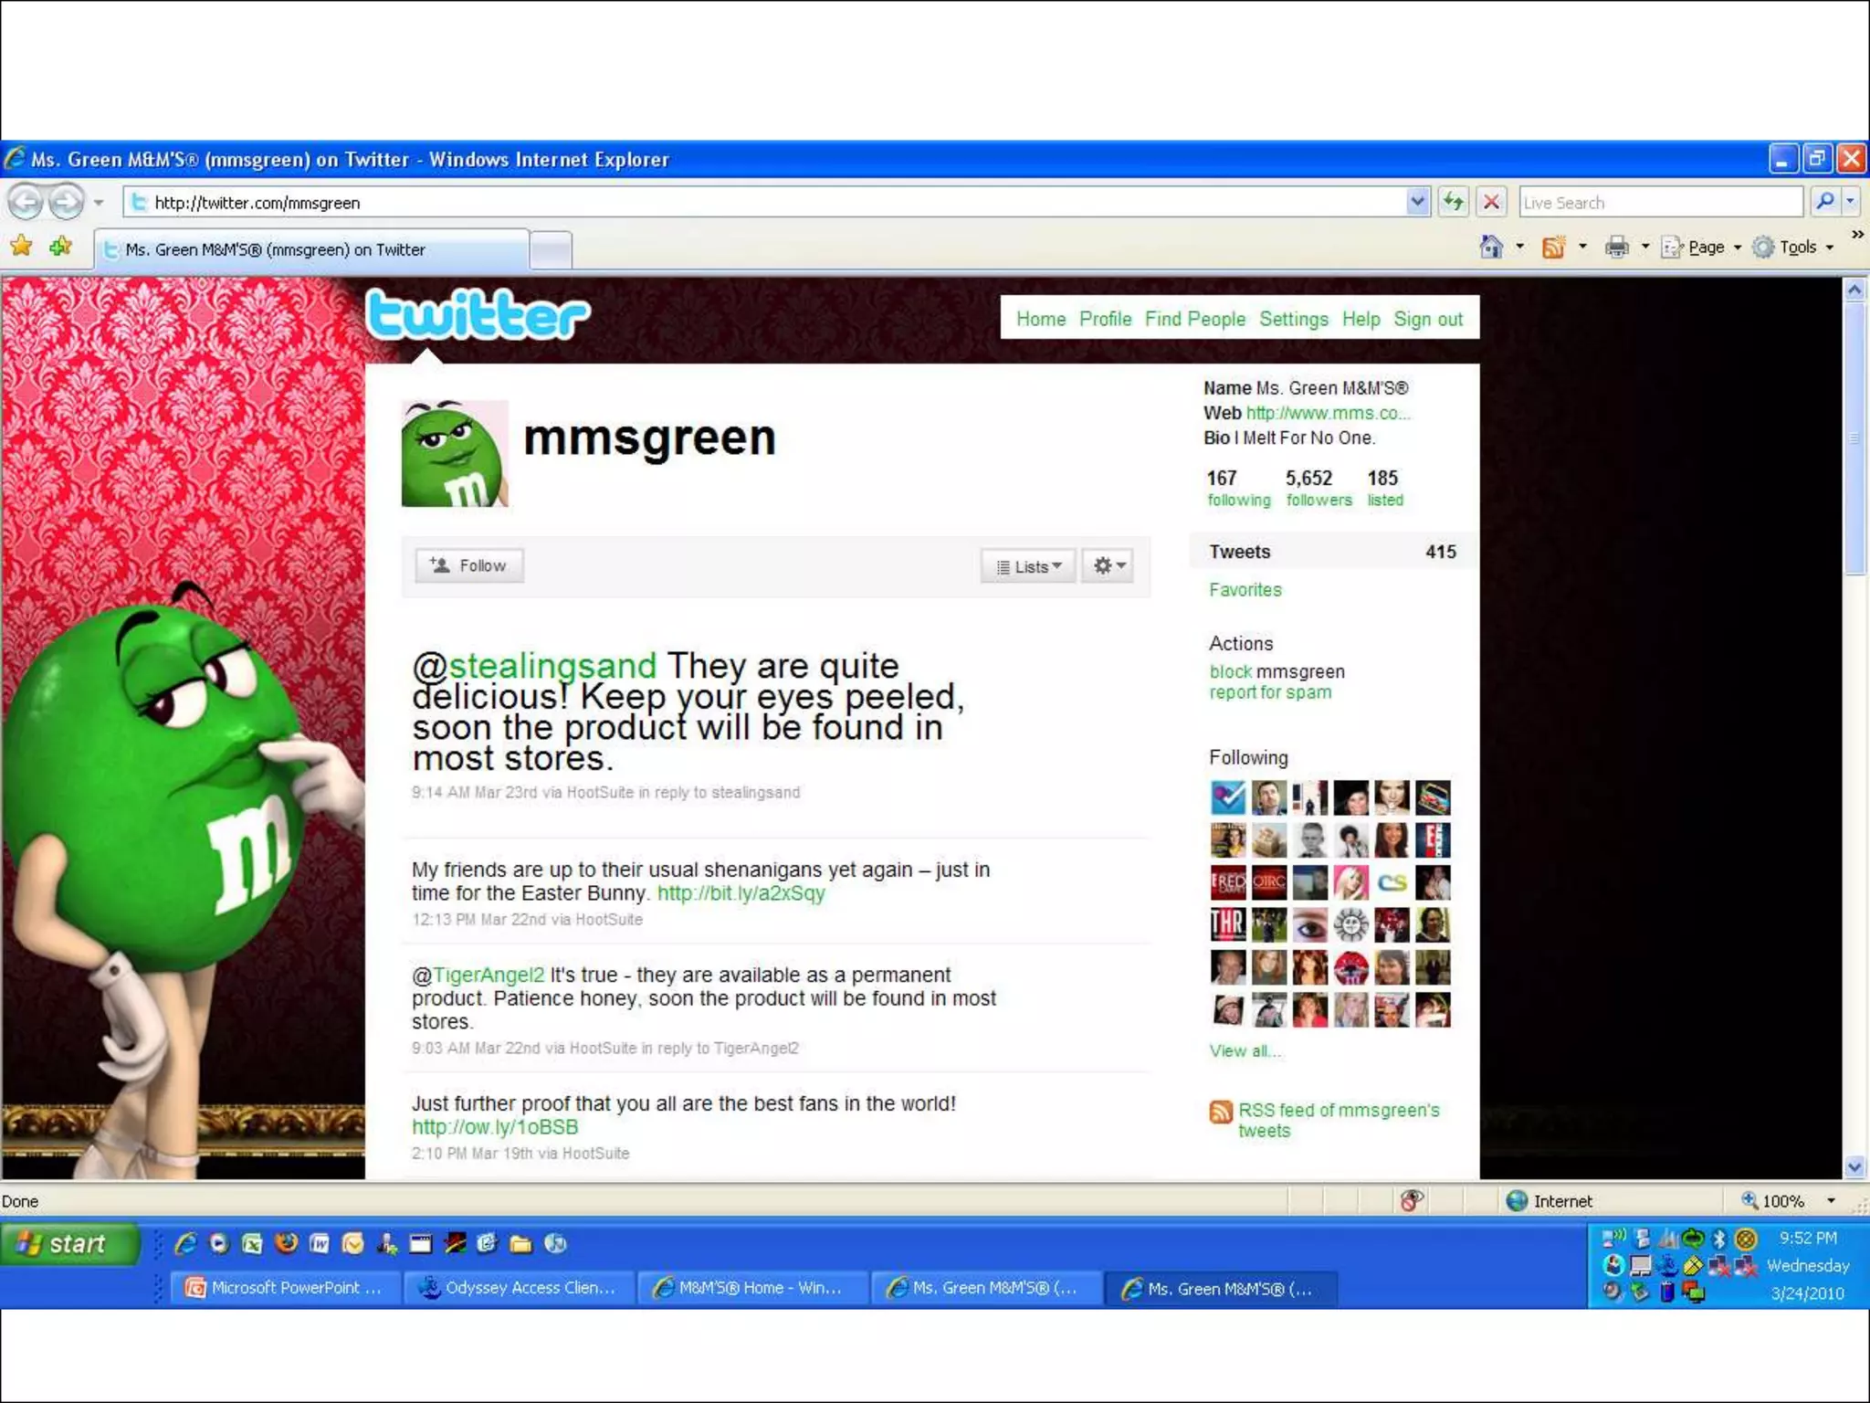Click the Stop loading red X icon
The height and width of the screenshot is (1403, 1870).
tap(1491, 202)
